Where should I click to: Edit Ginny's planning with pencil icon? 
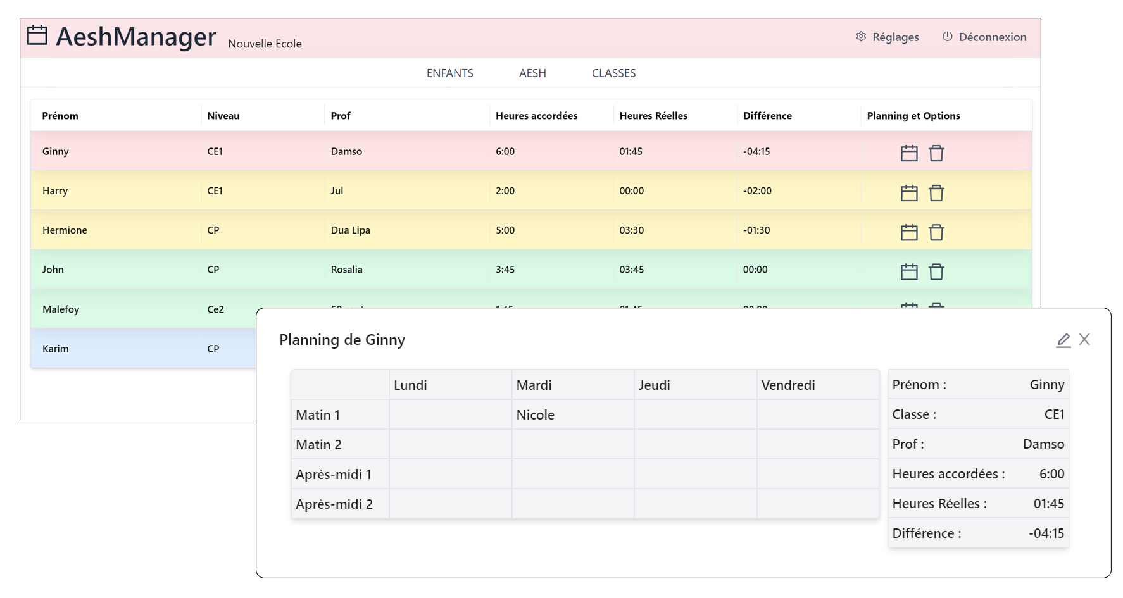click(1063, 340)
